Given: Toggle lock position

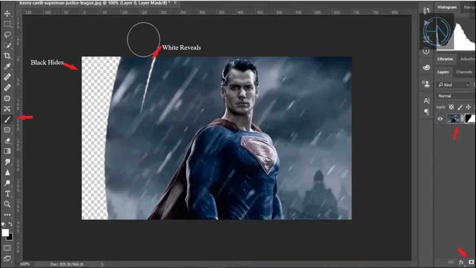Looking at the screenshot, I should 469,107.
